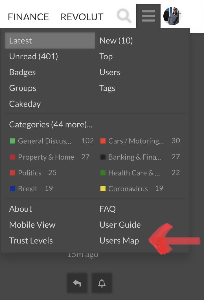Open Coronavirus category
Screen dimensions: 204x300
tap(128, 189)
